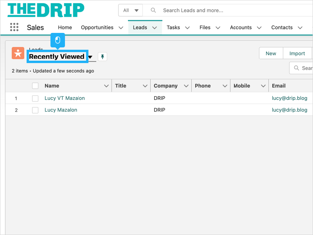The image size is (313, 235).
Task: Open the Phone column actions menu
Action: [225, 86]
